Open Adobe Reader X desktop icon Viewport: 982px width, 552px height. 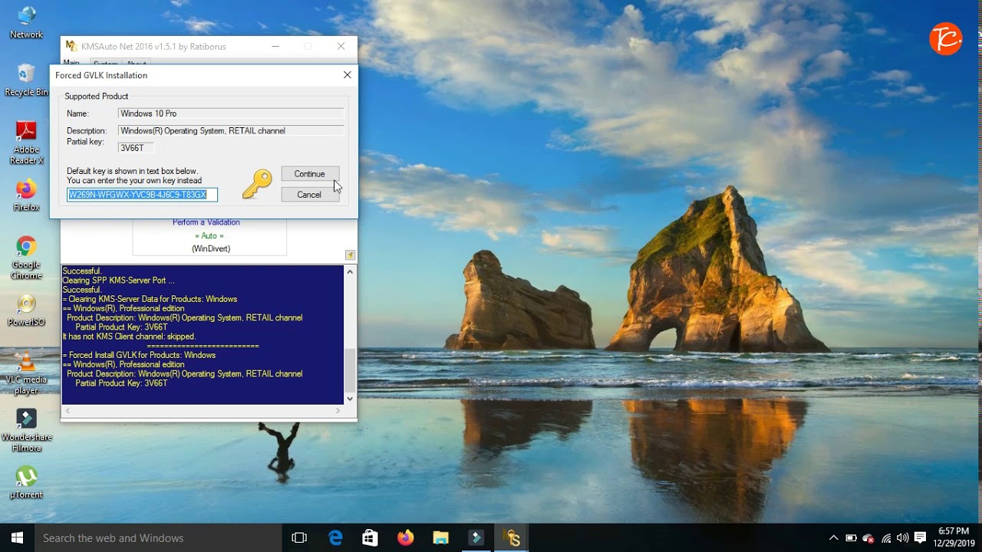click(x=26, y=143)
